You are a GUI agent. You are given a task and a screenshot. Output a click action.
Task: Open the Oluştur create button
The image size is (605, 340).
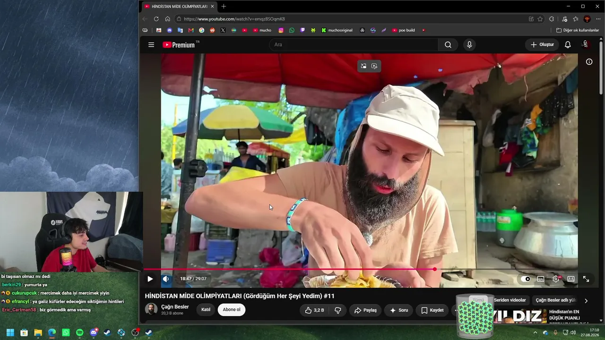coord(542,45)
